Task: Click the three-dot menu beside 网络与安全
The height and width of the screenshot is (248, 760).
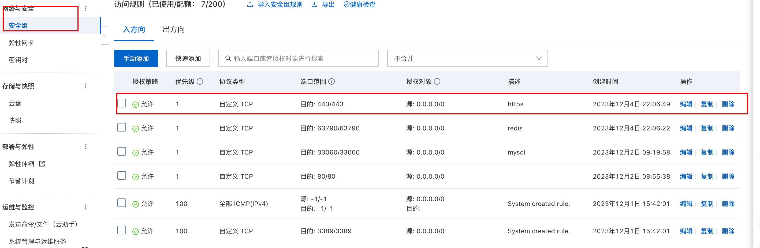Action: 86,8
